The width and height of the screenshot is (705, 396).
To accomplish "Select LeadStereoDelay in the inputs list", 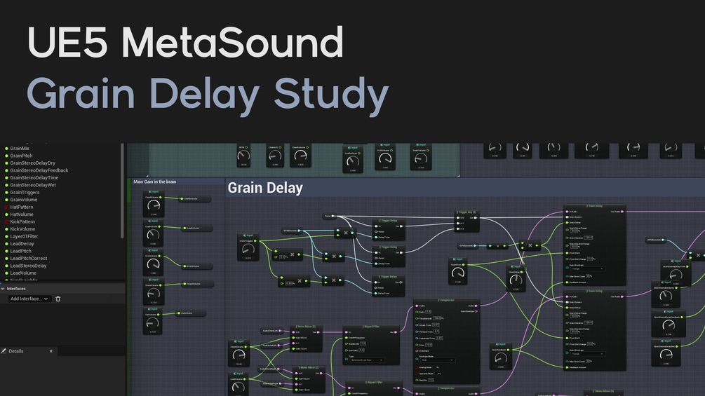I will click(x=28, y=266).
